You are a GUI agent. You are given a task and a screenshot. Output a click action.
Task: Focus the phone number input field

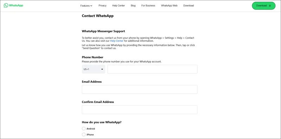pyautogui.click(x=152, y=69)
